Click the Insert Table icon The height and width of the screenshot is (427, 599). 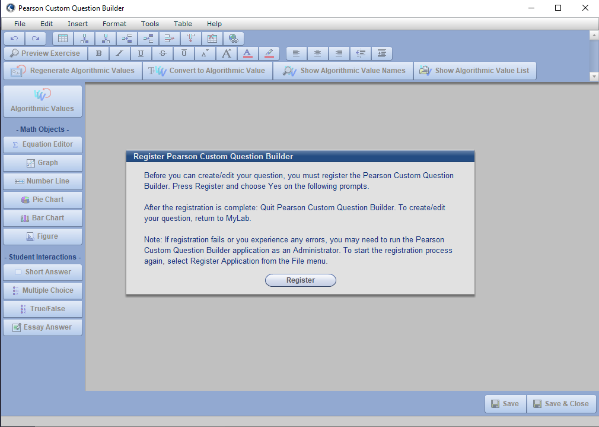[x=63, y=39]
